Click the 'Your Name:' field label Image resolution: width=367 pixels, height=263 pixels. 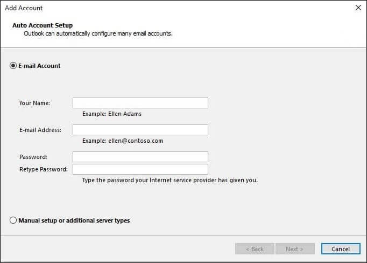point(34,103)
